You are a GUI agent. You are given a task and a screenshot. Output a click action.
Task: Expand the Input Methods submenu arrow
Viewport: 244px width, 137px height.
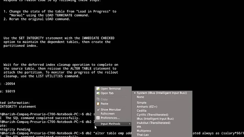[129, 124]
